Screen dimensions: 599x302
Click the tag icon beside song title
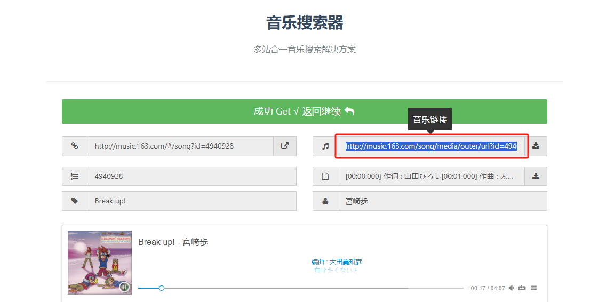point(75,201)
